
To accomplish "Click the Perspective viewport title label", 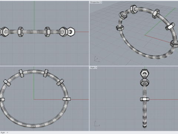I will pyautogui.click(x=95, y=2).
